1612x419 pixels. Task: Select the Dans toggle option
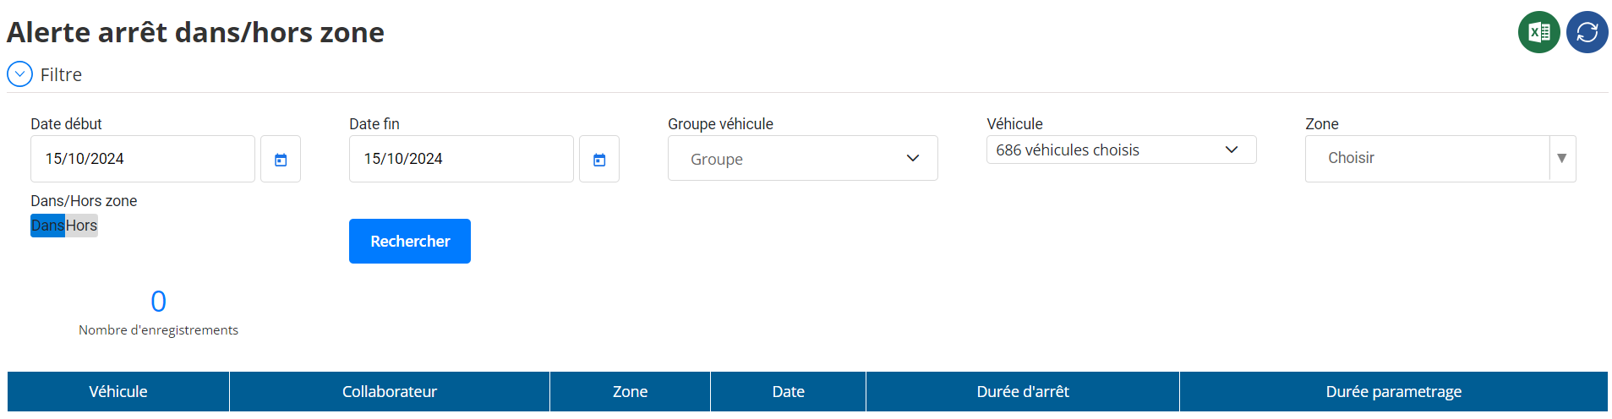click(47, 226)
